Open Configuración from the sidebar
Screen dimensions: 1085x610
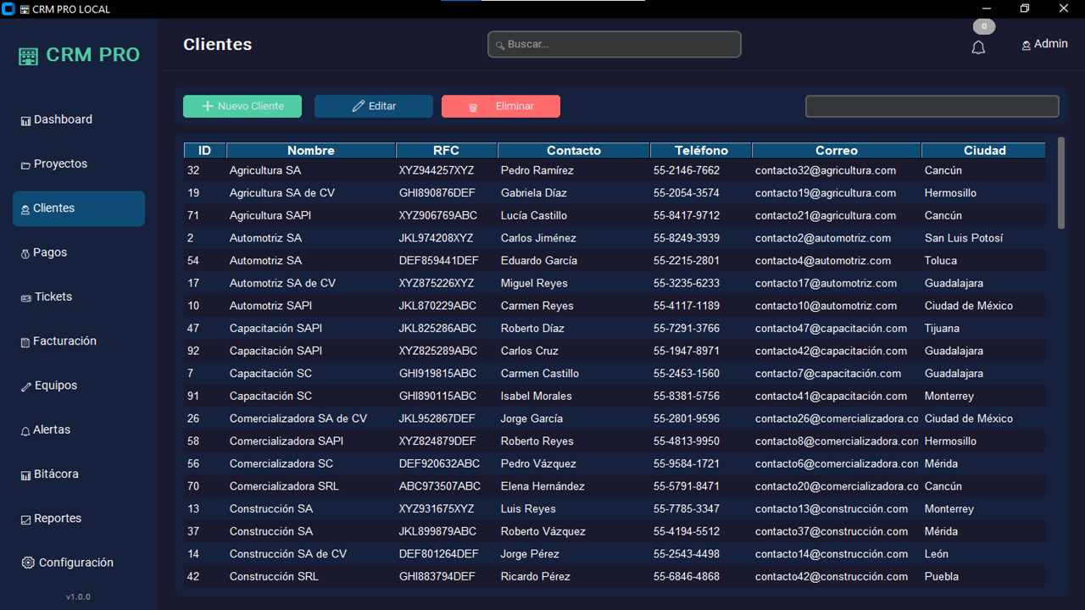pos(68,563)
